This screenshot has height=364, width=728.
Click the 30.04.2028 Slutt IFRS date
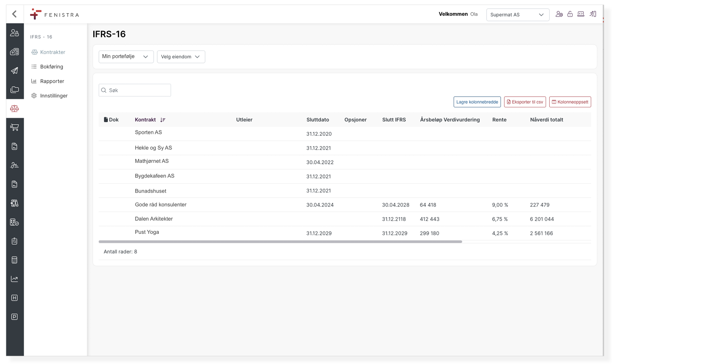(395, 205)
